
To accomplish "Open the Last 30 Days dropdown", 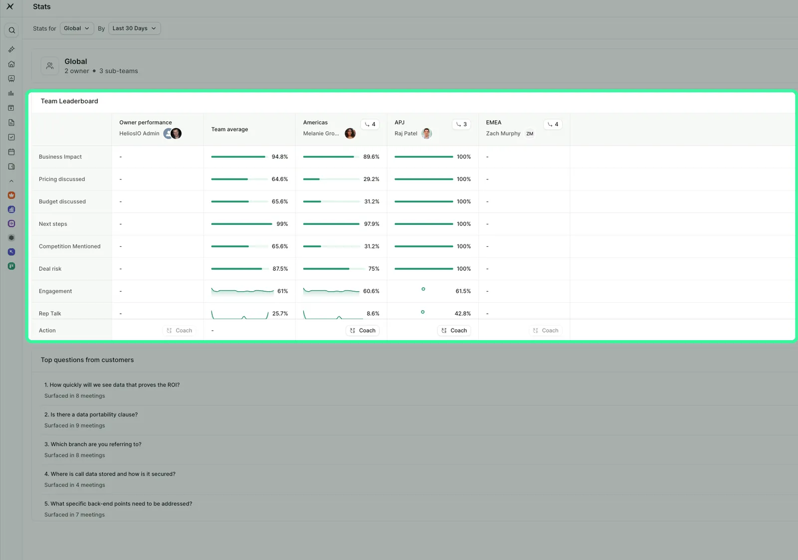I will point(134,28).
